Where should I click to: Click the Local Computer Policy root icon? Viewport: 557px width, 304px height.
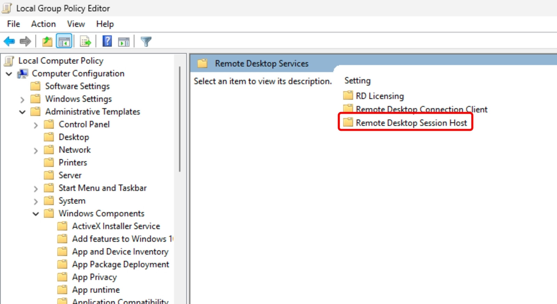(x=9, y=61)
